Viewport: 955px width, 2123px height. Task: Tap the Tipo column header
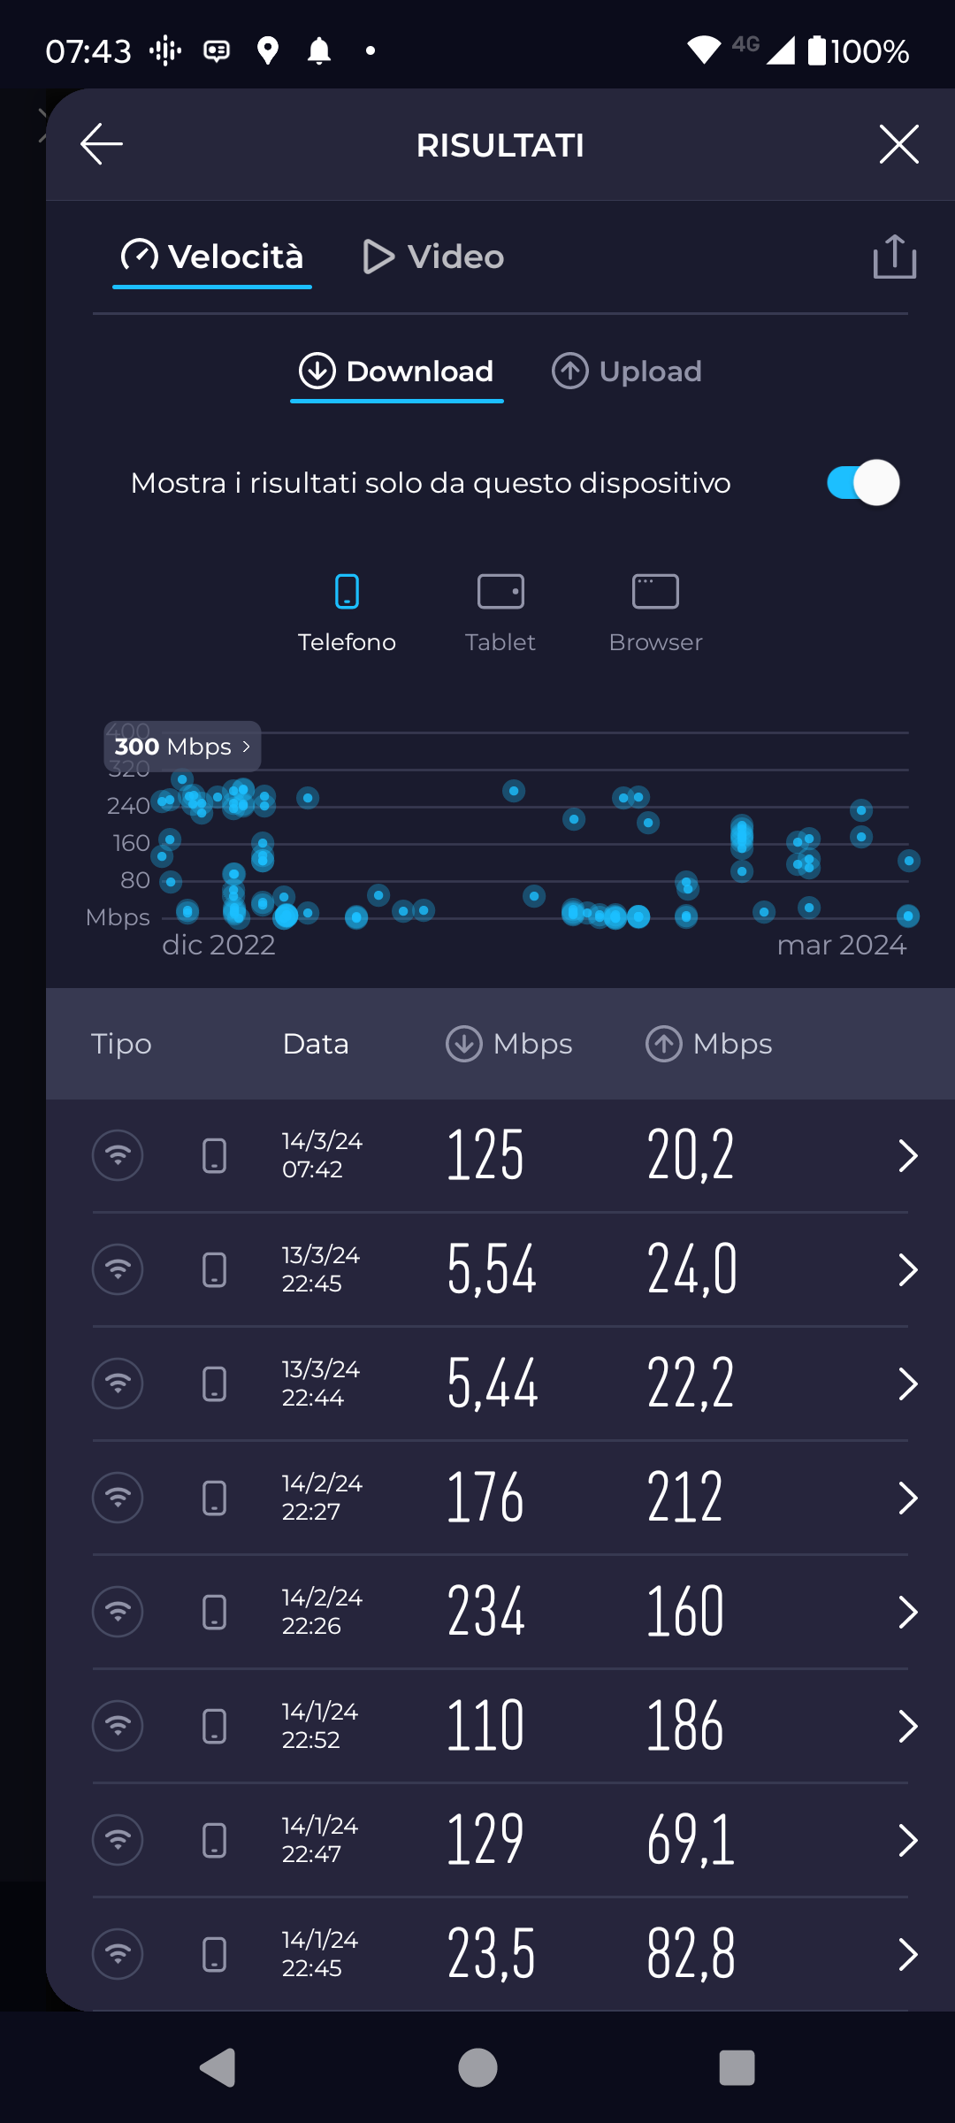click(x=121, y=1044)
